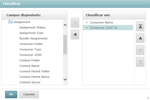Move selected field to bottom

point(140,62)
